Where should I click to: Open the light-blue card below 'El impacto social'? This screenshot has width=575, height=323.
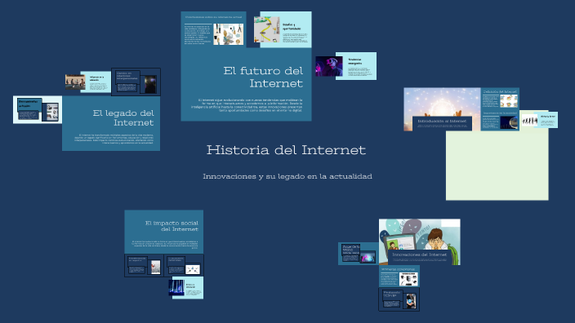(187, 288)
